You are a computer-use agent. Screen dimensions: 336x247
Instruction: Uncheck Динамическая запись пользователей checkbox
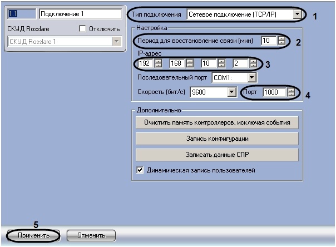pyautogui.click(x=140, y=170)
